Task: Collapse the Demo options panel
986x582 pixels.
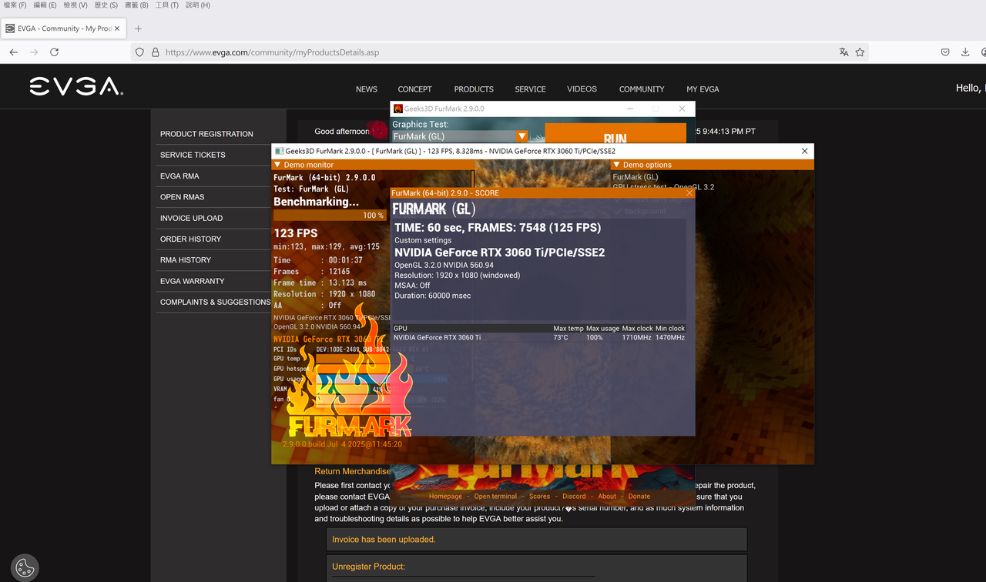Action: [617, 165]
